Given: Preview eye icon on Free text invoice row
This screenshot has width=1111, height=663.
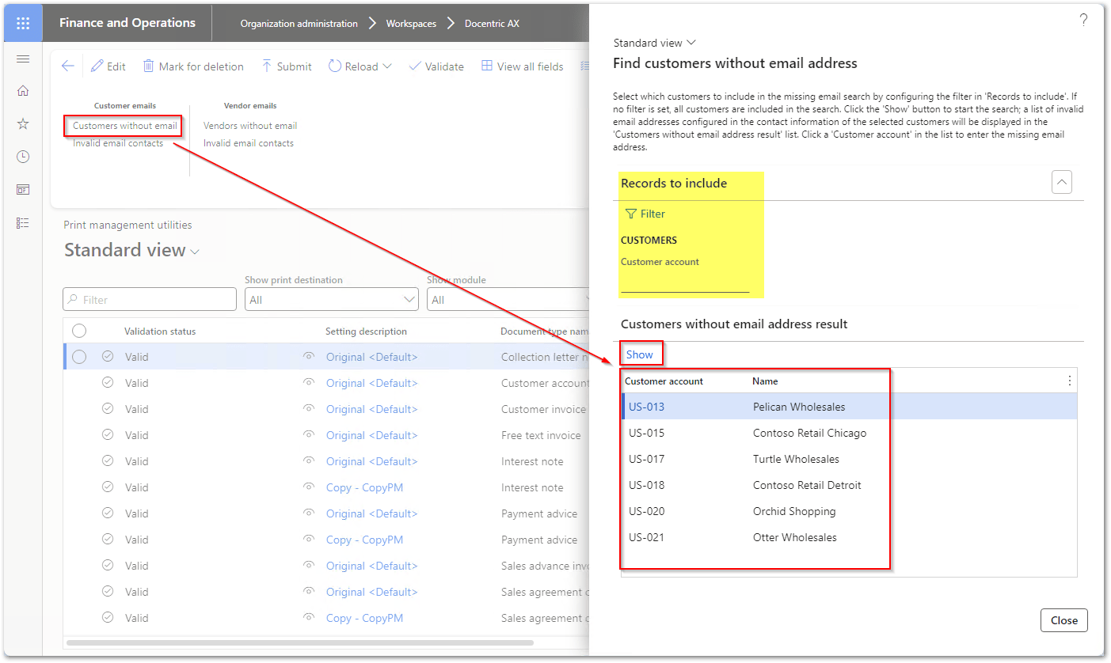Looking at the screenshot, I should [x=309, y=435].
